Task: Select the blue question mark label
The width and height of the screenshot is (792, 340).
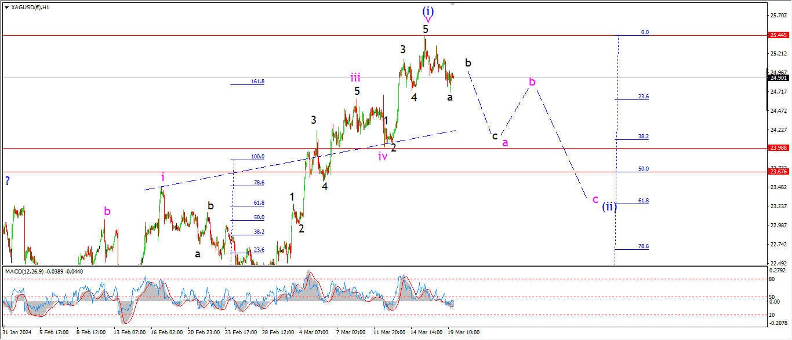Action: click(7, 180)
